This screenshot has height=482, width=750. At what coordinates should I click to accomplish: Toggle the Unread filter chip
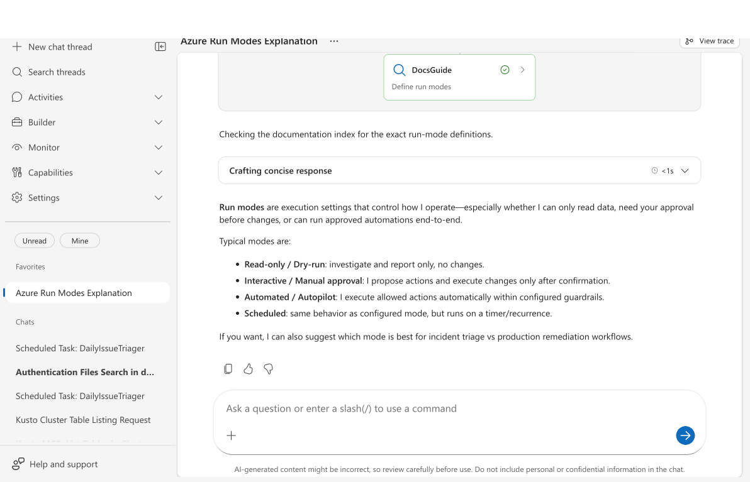click(x=35, y=241)
